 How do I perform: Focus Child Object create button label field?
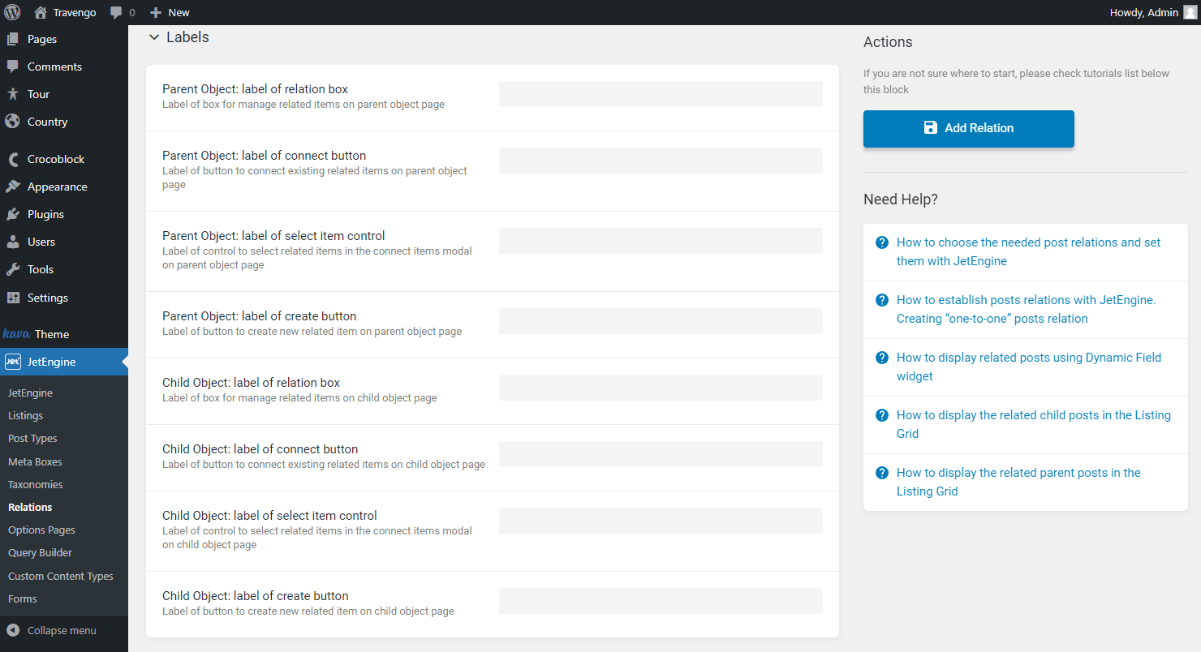point(661,601)
